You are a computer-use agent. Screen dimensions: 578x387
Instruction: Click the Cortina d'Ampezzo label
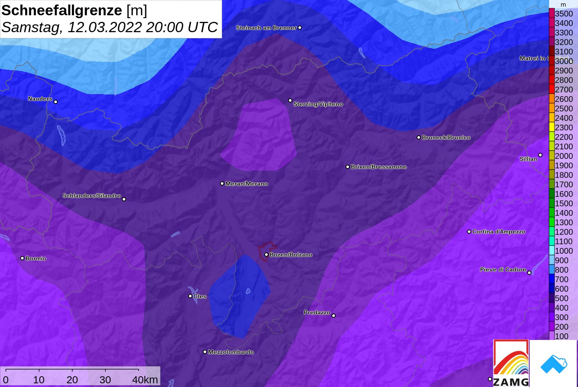click(x=499, y=231)
